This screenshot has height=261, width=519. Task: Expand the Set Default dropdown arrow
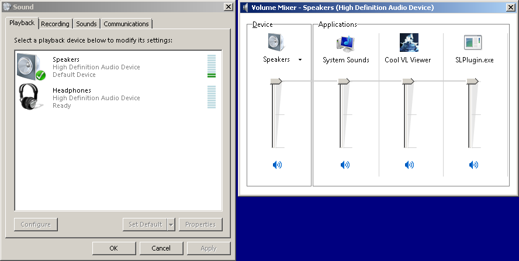click(171, 224)
